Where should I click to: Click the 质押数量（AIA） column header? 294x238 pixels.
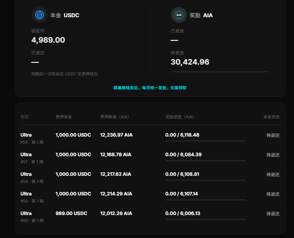point(115,117)
